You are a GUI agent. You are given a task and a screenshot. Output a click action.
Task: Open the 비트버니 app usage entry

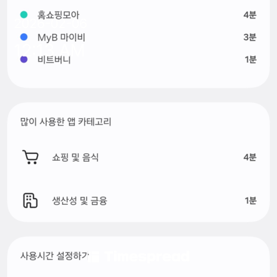(x=54, y=60)
